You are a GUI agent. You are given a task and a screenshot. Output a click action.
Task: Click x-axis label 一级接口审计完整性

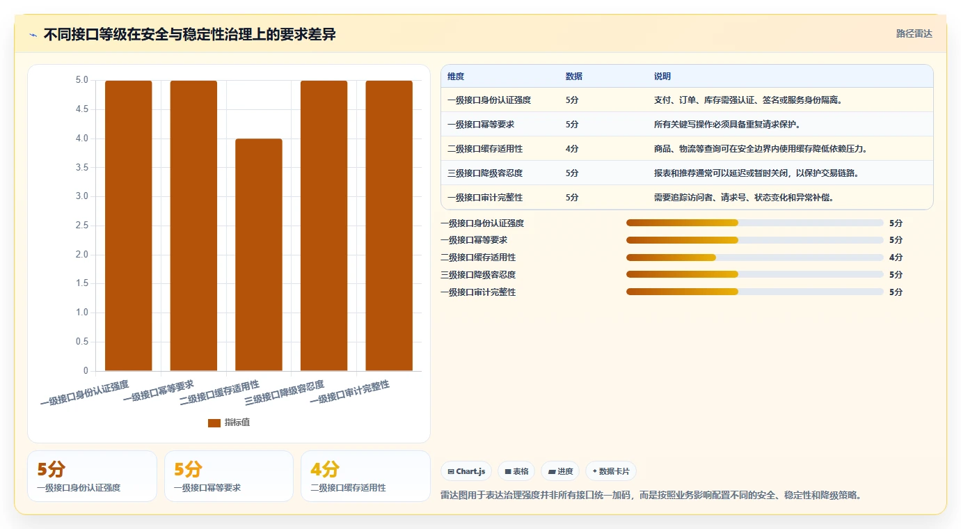[349, 393]
